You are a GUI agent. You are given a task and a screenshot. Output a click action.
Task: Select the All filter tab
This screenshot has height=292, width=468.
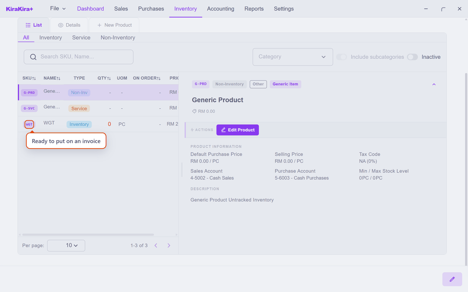click(26, 38)
